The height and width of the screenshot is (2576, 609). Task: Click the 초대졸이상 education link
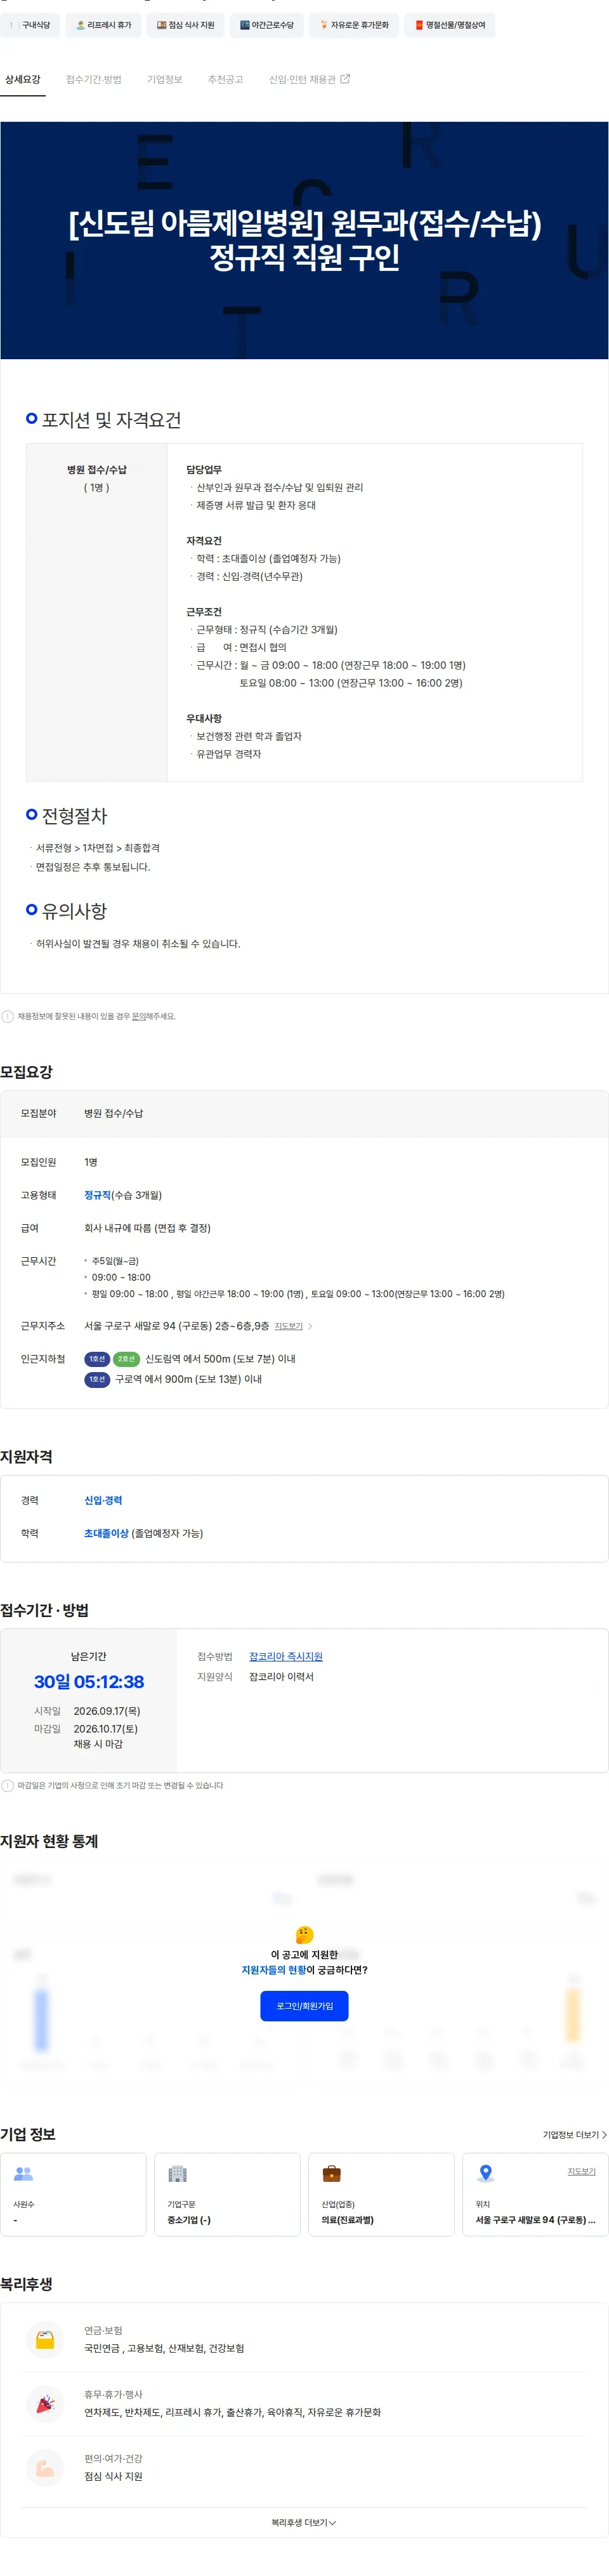(106, 1533)
